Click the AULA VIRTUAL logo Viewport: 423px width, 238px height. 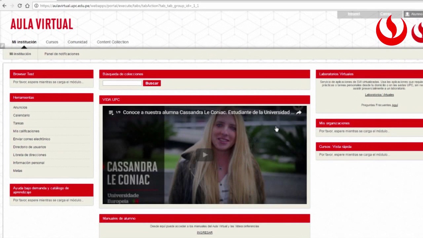pos(42,24)
